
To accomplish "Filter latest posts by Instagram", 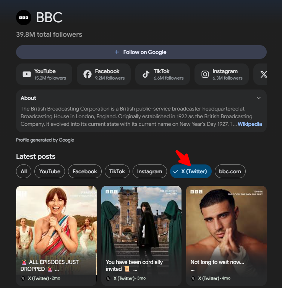I will pyautogui.click(x=149, y=171).
